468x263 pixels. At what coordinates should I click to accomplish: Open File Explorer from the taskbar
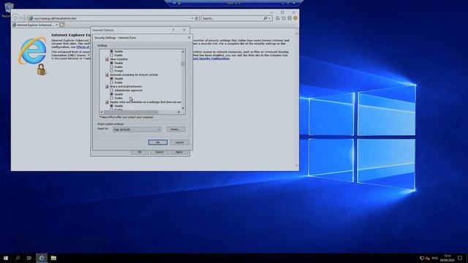[53, 258]
